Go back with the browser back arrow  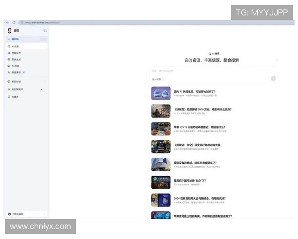[x=7, y=22]
